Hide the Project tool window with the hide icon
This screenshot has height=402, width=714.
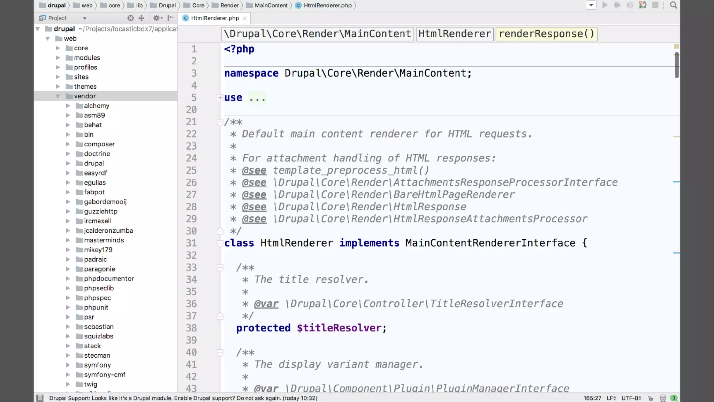coord(170,18)
